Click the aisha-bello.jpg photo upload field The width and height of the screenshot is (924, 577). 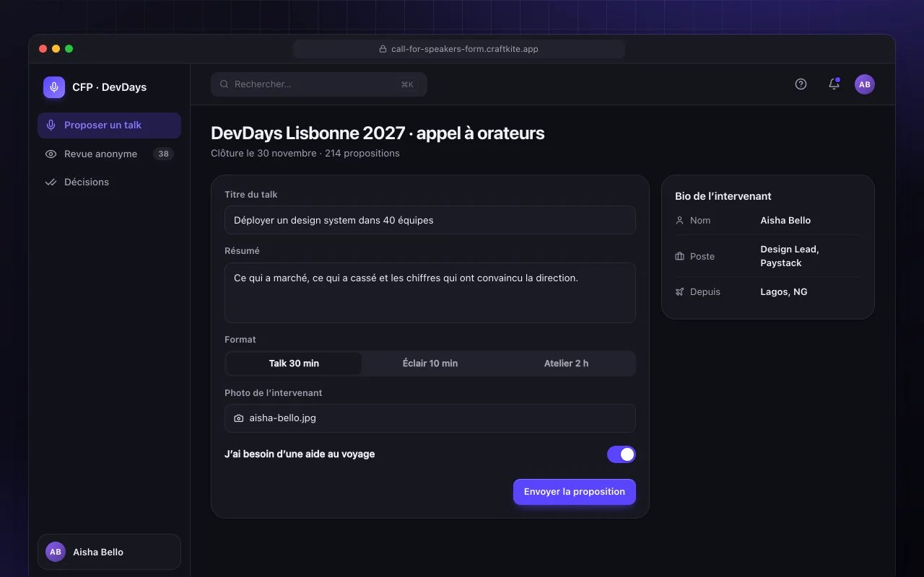(430, 418)
